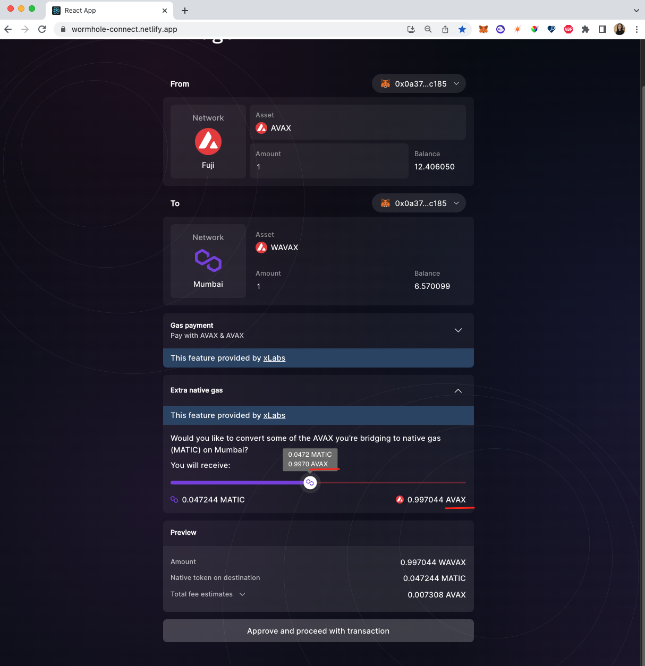This screenshot has height=666, width=645.
Task: Click the browser extensions puzzle icon
Action: coord(585,29)
